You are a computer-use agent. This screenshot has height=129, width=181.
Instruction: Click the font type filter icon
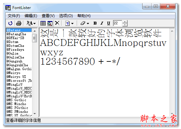(x=29, y=23)
